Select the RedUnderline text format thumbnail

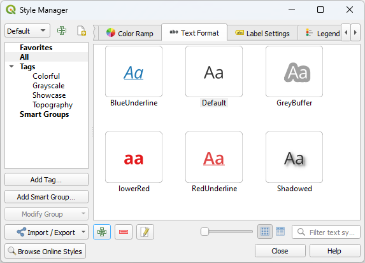pos(214,158)
